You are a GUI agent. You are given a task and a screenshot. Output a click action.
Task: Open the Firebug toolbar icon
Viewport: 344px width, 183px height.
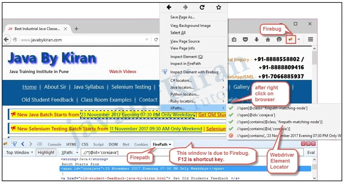click(x=291, y=39)
